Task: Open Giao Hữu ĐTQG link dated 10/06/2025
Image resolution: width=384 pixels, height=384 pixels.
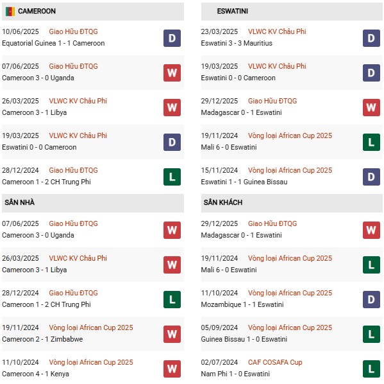Action: 73,31
